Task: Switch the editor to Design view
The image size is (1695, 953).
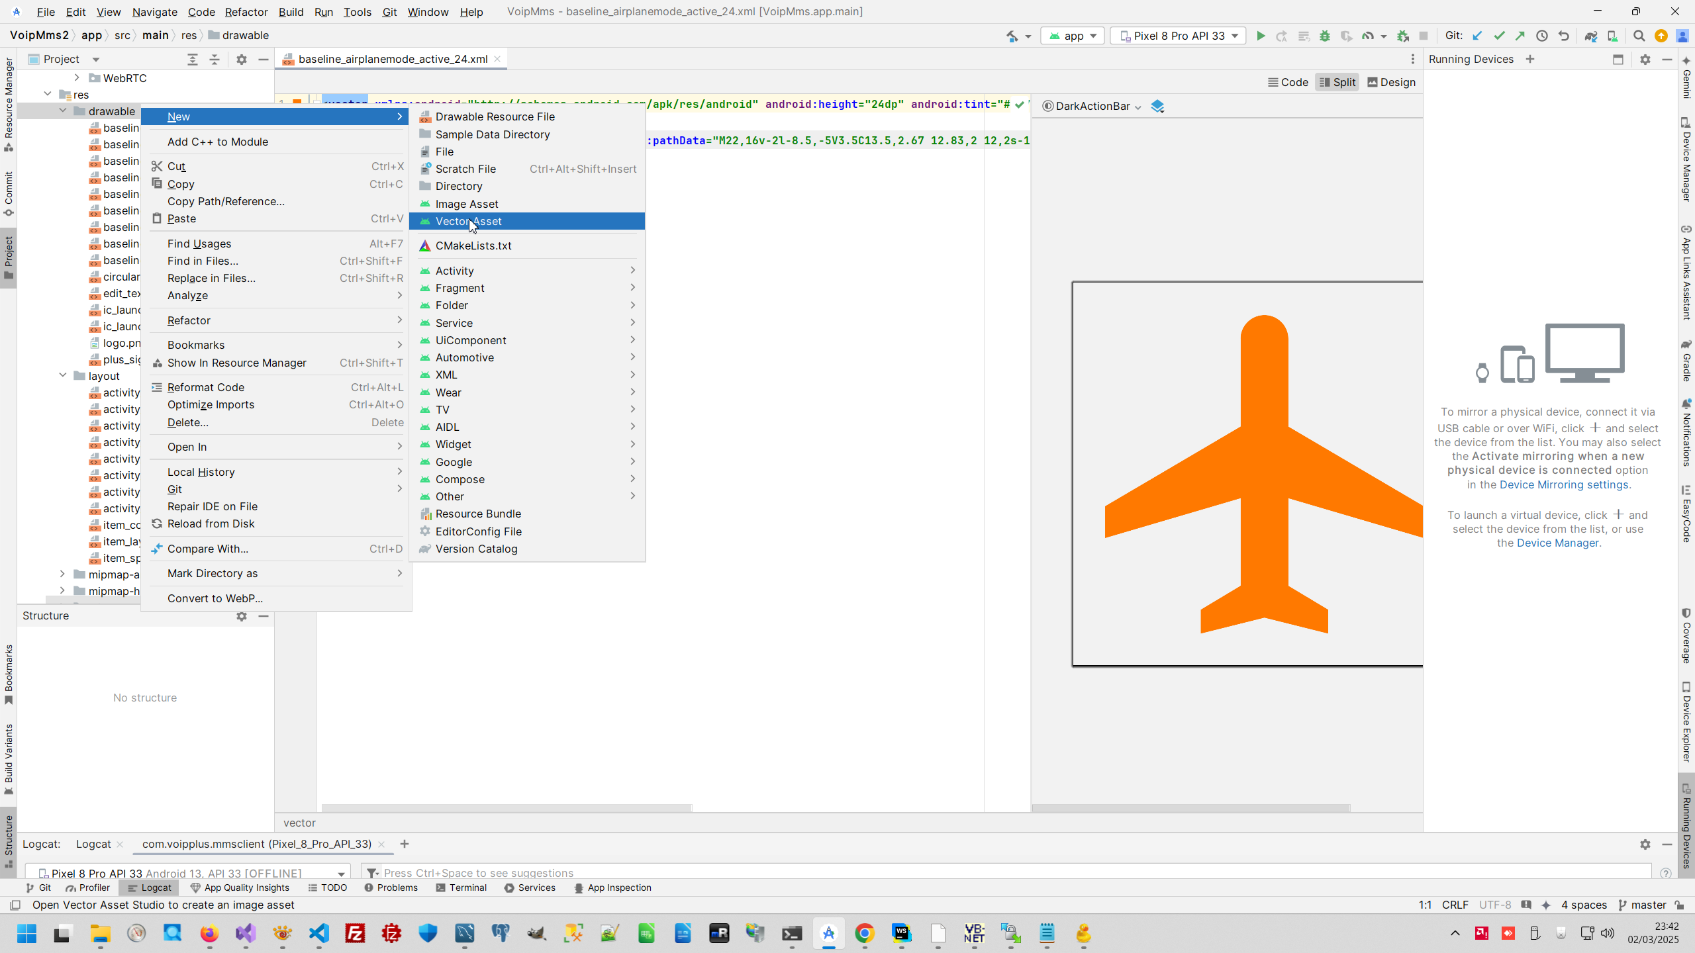Action: point(1391,82)
